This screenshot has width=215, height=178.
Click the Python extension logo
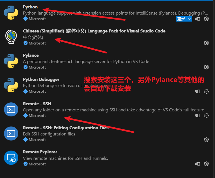pos(11,13)
